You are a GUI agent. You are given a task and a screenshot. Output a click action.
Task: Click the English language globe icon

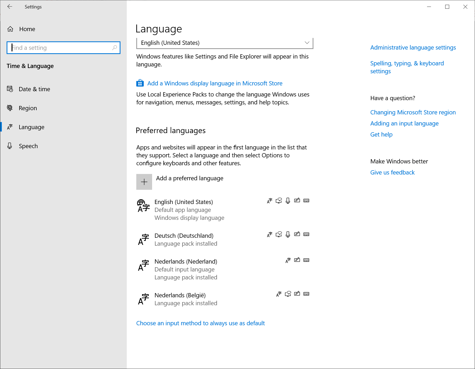tap(143, 206)
